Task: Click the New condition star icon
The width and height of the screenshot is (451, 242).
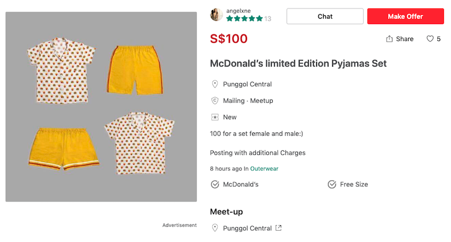Action: pos(215,117)
